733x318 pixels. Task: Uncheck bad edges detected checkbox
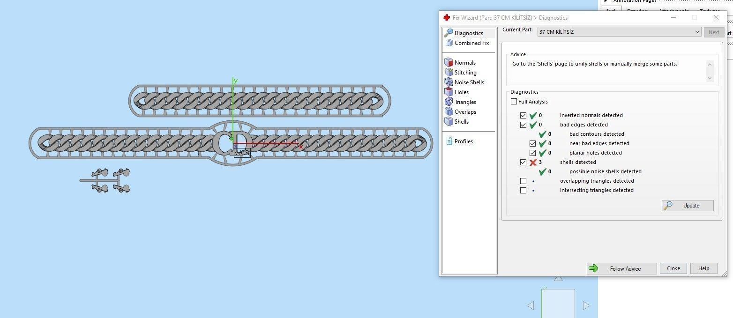click(523, 125)
